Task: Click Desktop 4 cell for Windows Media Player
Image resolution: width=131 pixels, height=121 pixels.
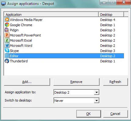Action: [x=107, y=20]
